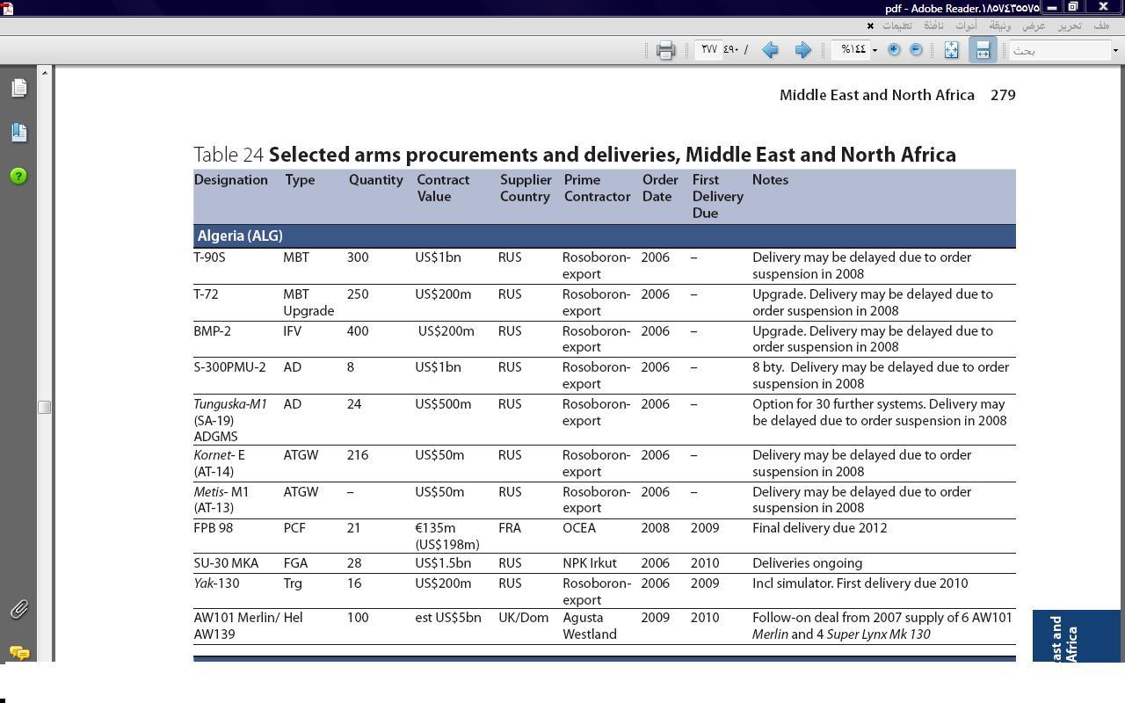Click the 'T-72' designation cell

click(x=206, y=294)
